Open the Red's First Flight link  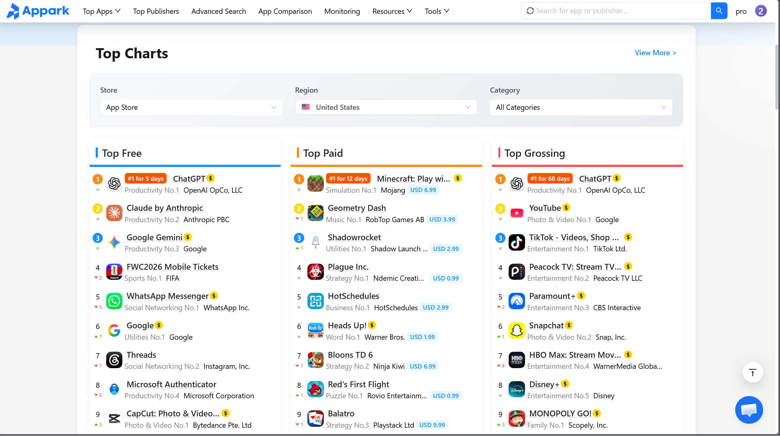358,384
